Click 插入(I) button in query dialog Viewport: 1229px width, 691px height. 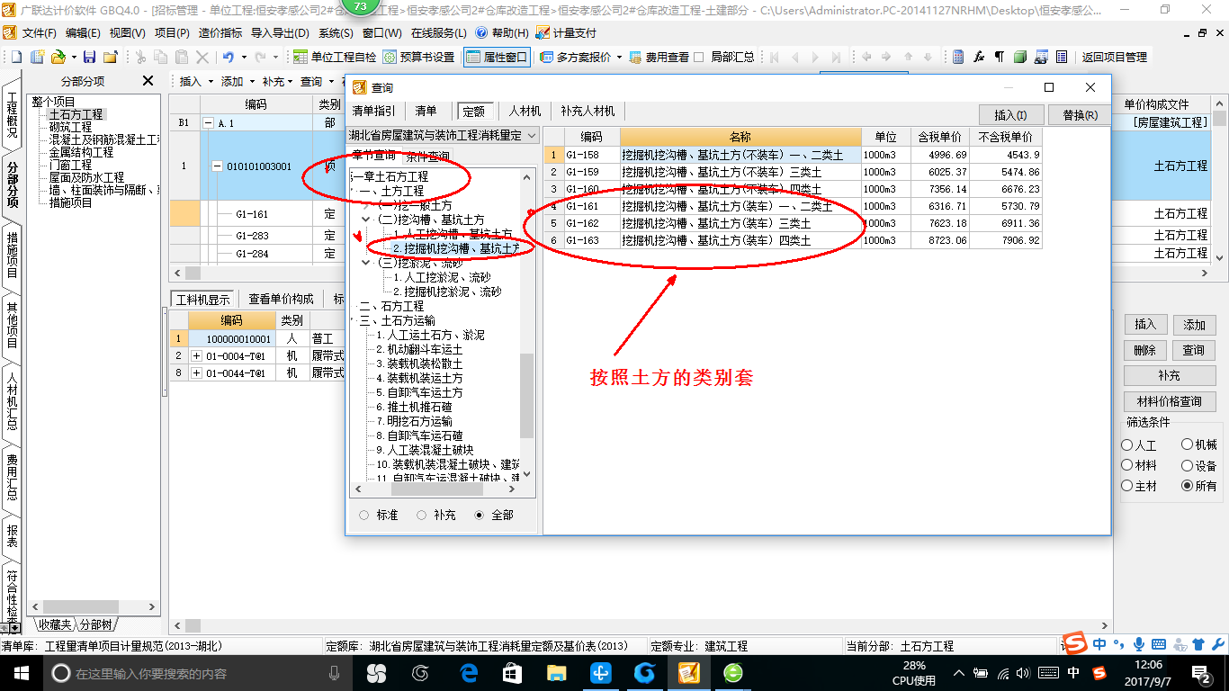pos(1011,115)
